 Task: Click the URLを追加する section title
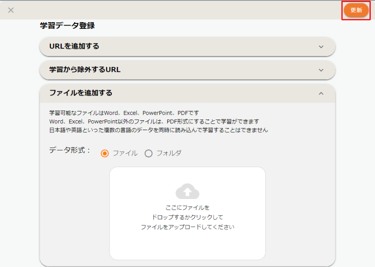[74, 46]
